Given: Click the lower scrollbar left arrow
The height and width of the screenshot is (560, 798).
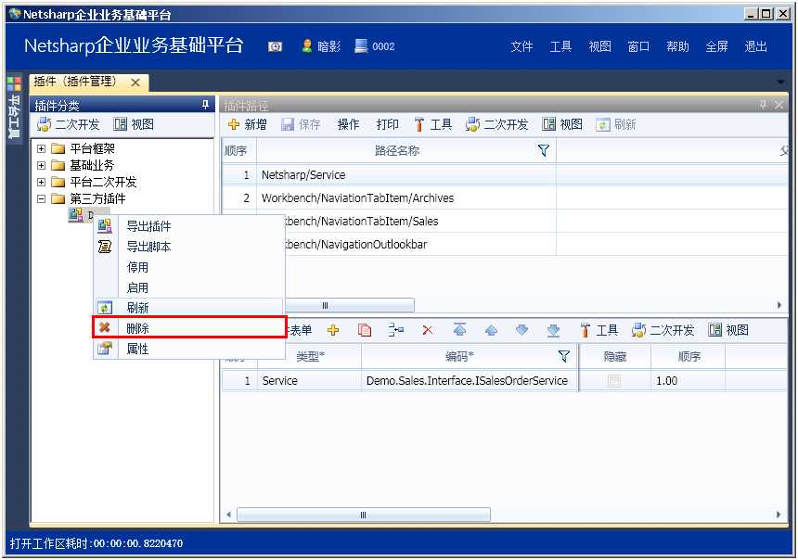Looking at the screenshot, I should [228, 515].
